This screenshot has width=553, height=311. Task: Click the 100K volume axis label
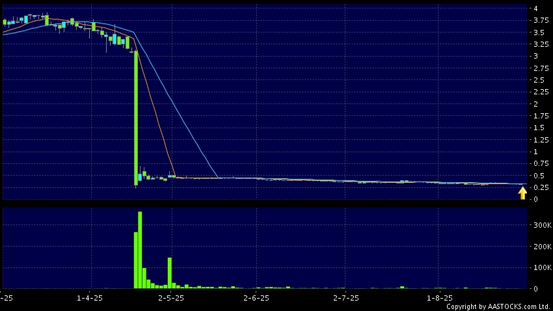pyautogui.click(x=543, y=267)
